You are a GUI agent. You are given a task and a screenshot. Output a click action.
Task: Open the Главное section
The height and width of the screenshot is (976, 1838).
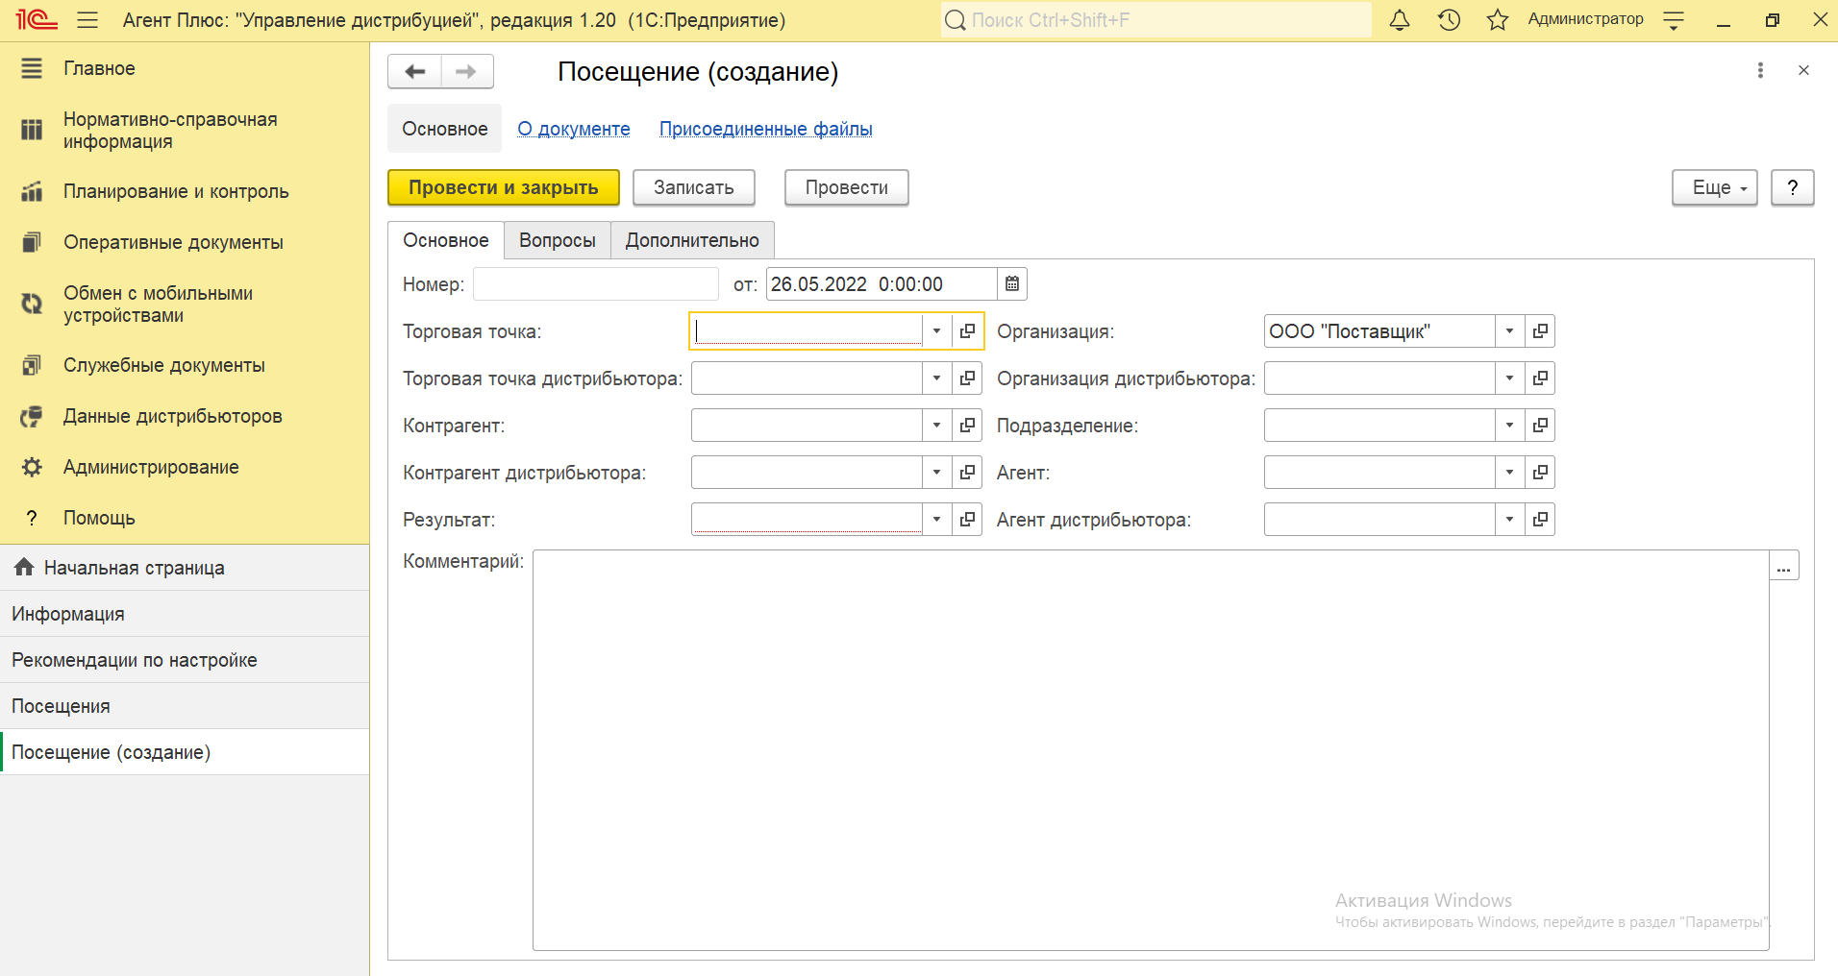tap(185, 68)
